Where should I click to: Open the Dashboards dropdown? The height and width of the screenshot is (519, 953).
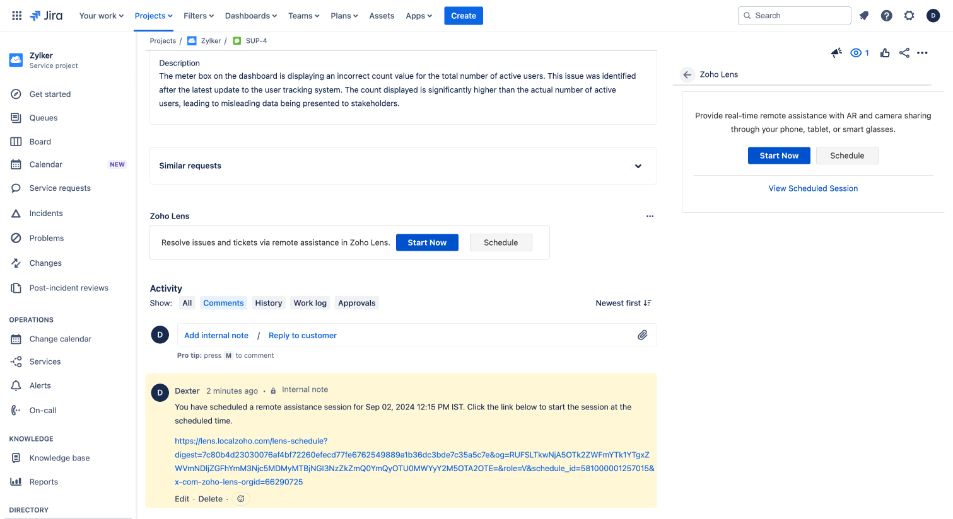(x=251, y=16)
